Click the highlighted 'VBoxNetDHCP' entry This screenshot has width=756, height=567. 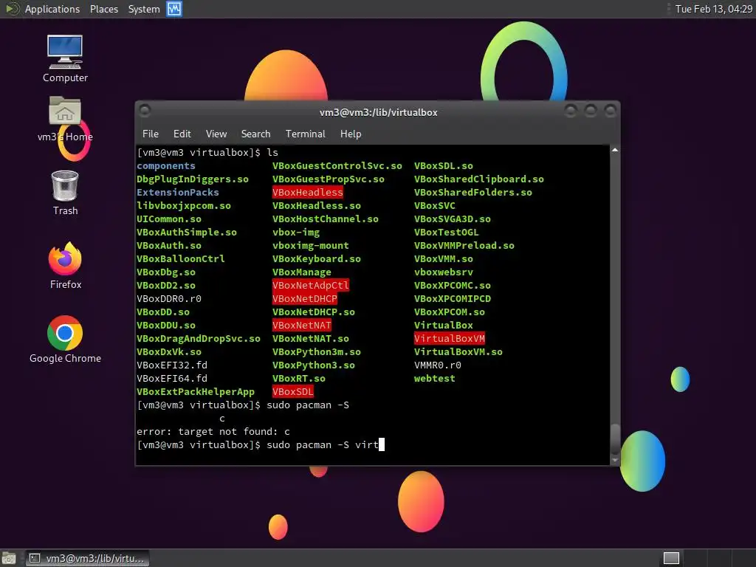[x=305, y=299]
